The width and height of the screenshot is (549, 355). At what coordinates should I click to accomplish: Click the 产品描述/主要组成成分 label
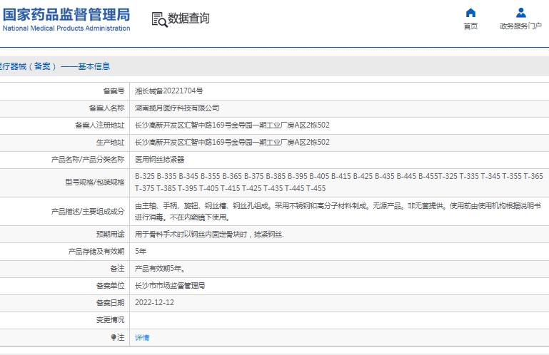[x=88, y=211]
